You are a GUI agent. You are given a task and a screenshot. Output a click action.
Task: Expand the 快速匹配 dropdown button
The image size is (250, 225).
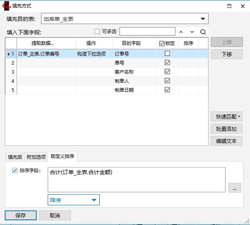(227, 117)
